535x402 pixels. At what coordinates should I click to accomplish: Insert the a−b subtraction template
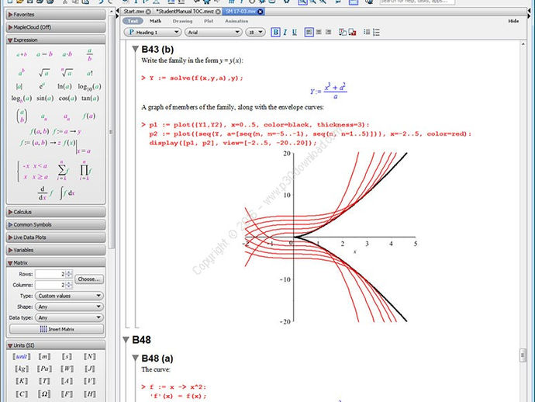point(44,54)
